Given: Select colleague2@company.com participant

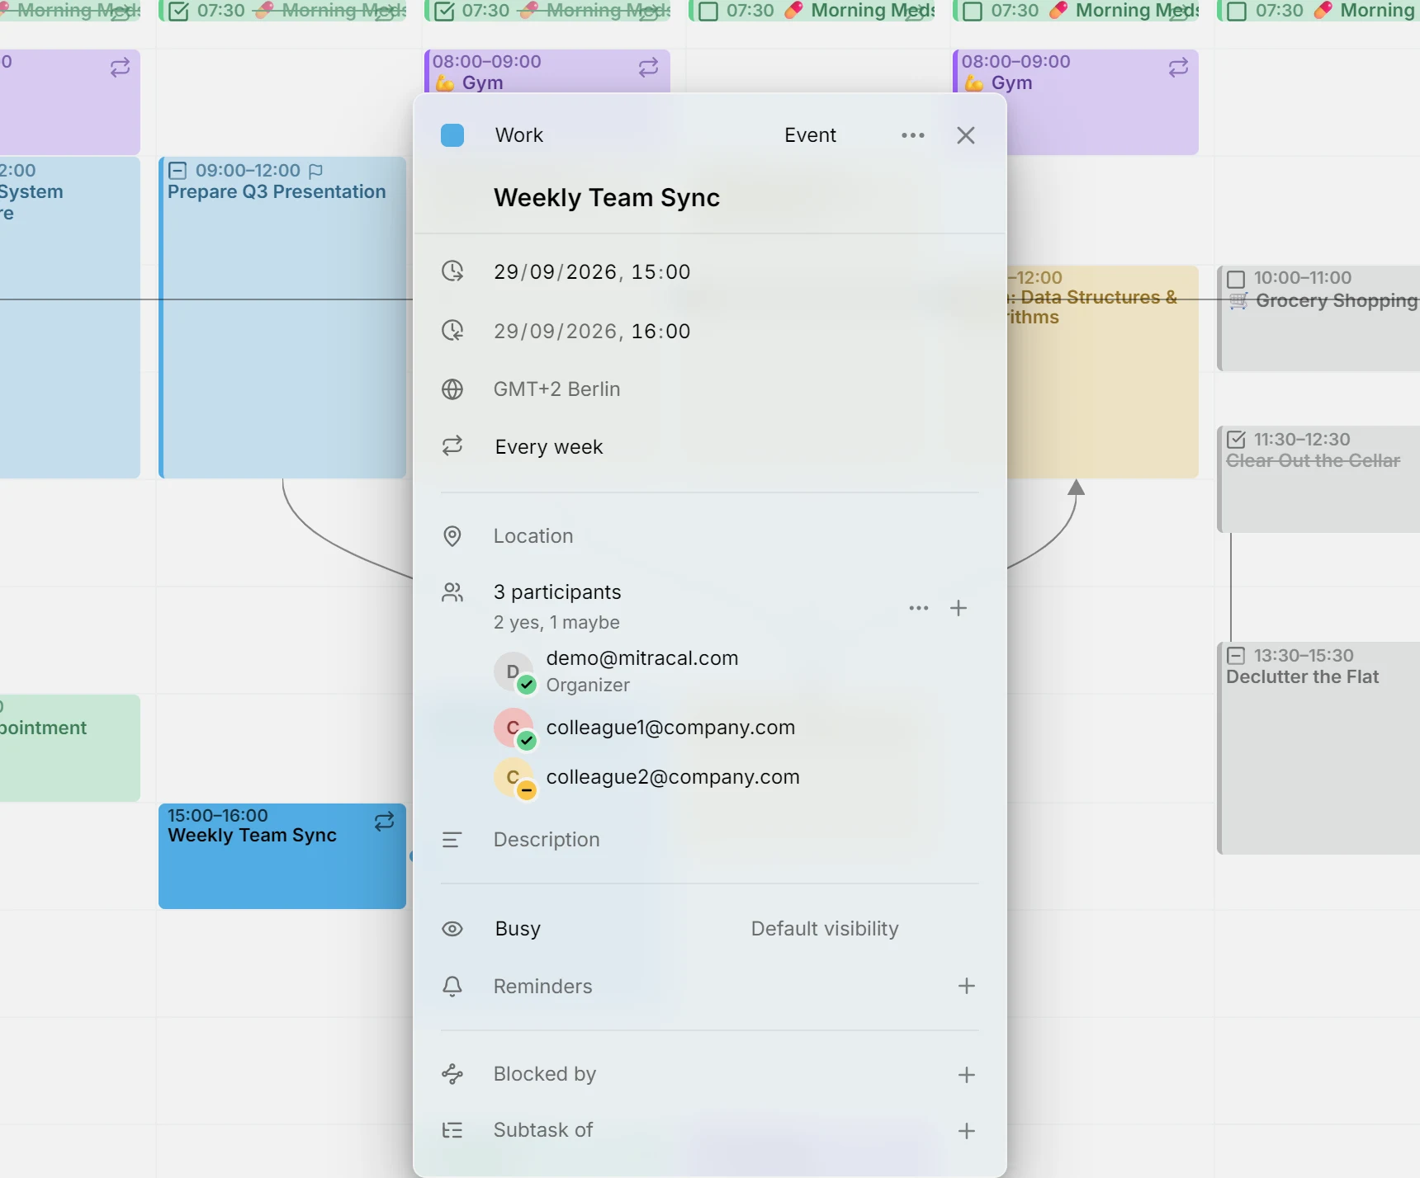Looking at the screenshot, I should click(647, 778).
